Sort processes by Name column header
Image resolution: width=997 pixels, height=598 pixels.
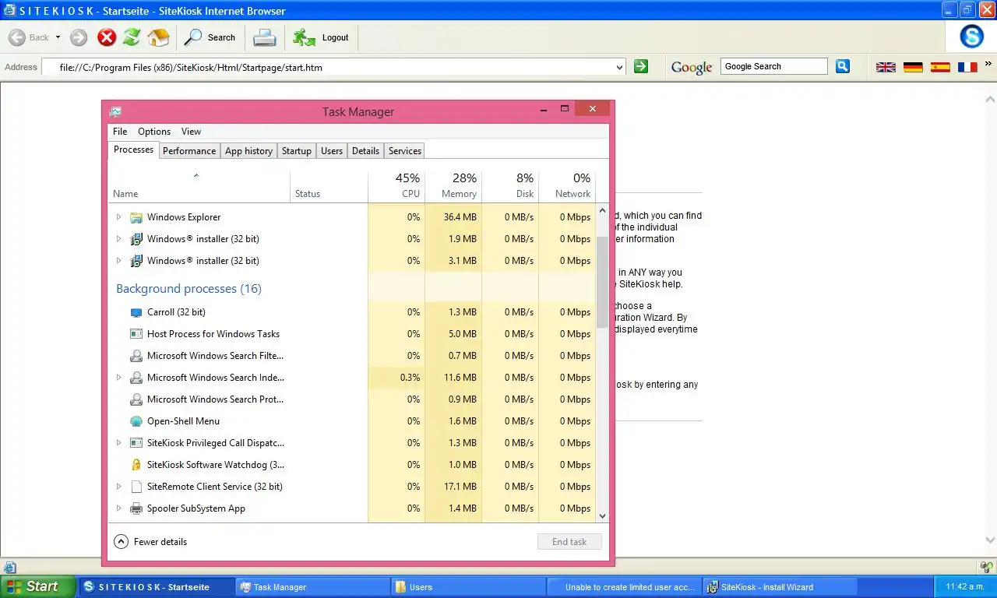pyautogui.click(x=199, y=186)
